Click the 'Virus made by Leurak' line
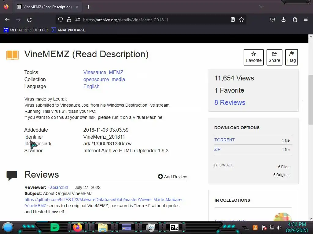The image size is (313, 234). click(46, 99)
